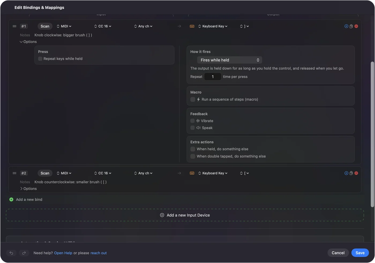Open the Any ch dropdown in bind #2
Image resolution: width=375 pixels, height=263 pixels.
tap(143, 173)
